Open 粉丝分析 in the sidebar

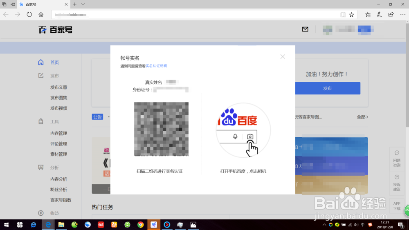58,190
